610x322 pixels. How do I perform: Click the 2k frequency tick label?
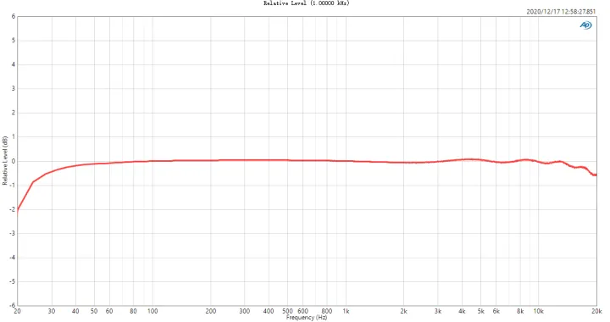point(404,311)
